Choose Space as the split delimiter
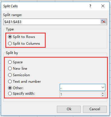Screen dimensions: 111x117 click(x=15, y=62)
